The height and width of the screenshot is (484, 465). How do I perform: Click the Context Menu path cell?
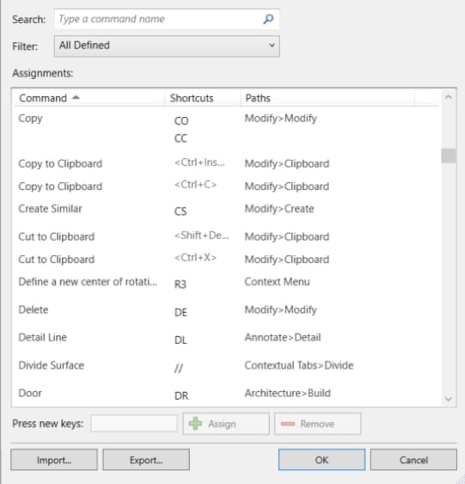(x=277, y=282)
